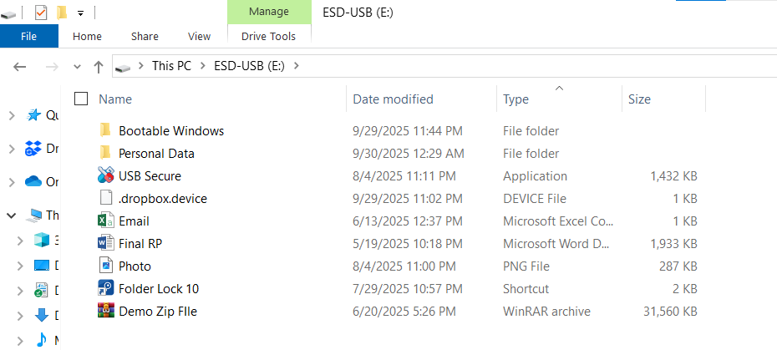Screen dimensions: 777x350
Task: Go back with the left arrow
Action: (x=19, y=67)
